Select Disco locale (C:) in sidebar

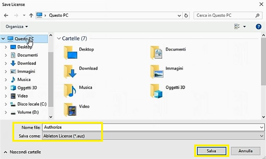[28, 104]
